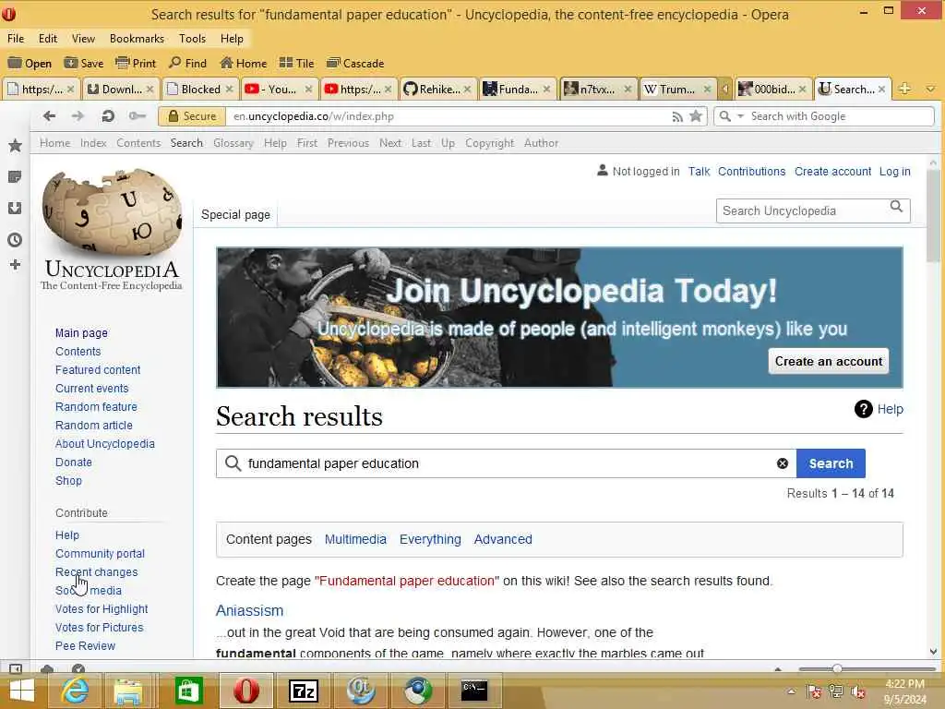
Task: Click the cloud sync icon in status bar
Action: (47, 668)
